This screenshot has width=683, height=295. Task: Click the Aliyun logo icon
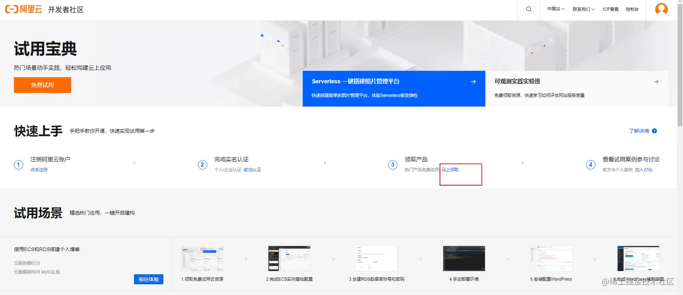(x=23, y=9)
